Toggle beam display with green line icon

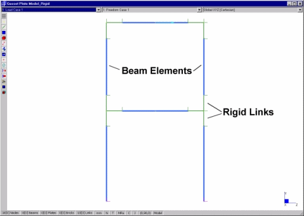pyautogui.click(x=4, y=27)
